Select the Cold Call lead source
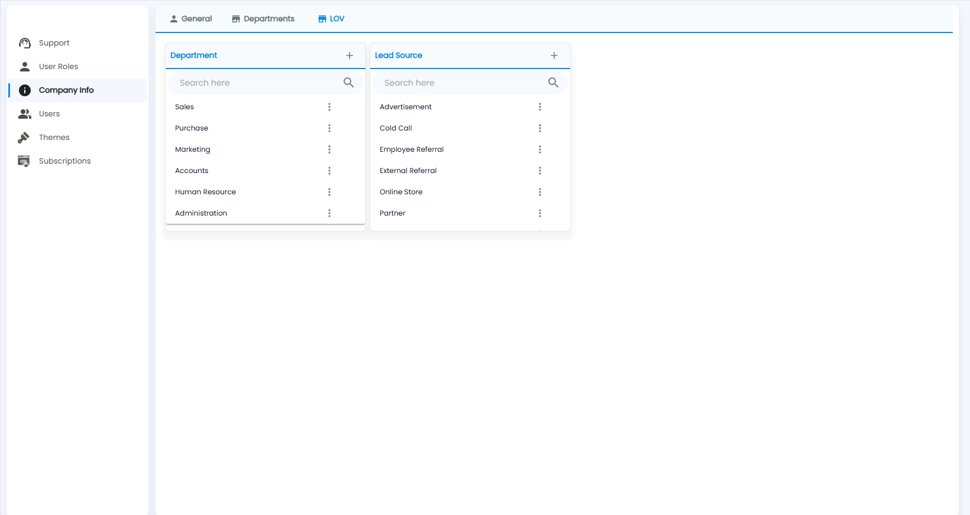This screenshot has width=970, height=515. [470, 128]
